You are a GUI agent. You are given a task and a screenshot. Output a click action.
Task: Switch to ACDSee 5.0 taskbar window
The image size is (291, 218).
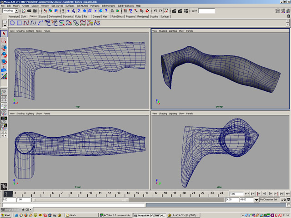click(115, 215)
